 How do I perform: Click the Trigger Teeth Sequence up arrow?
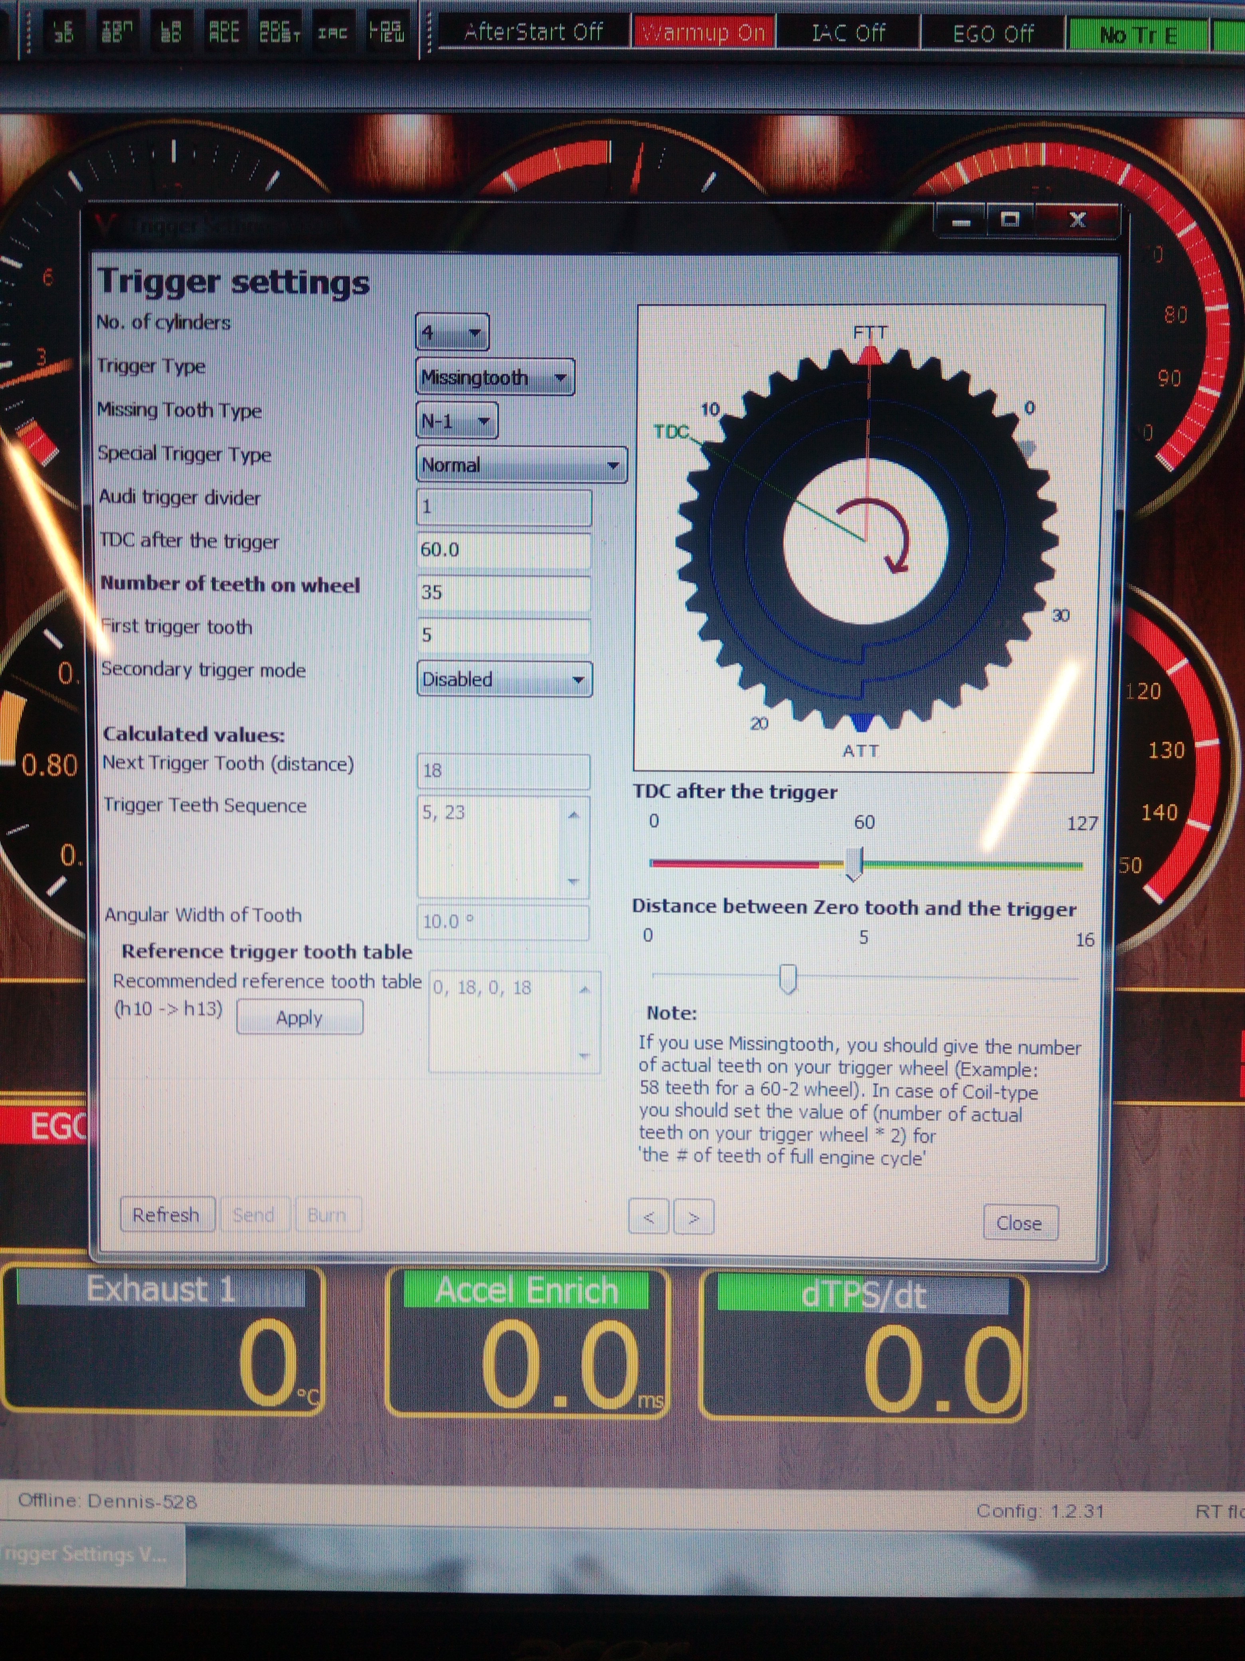574,815
